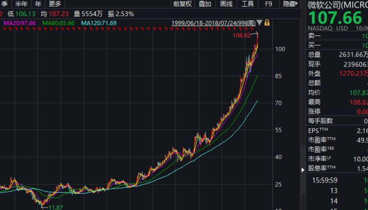Image resolution: width=368 pixels, height=210 pixels.
Task: Click the 15:59:59 trade time entry
Action: 325,180
